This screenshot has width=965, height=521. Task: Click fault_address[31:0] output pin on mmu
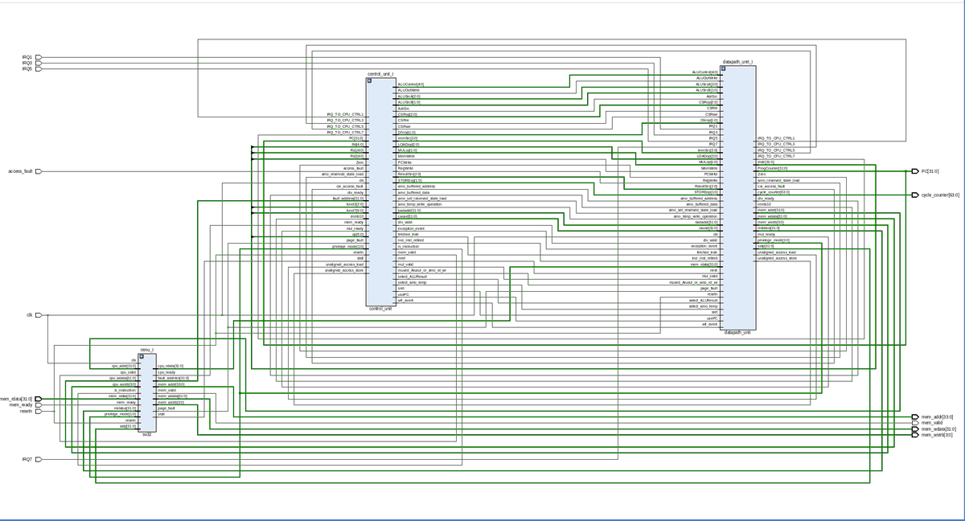click(173, 378)
